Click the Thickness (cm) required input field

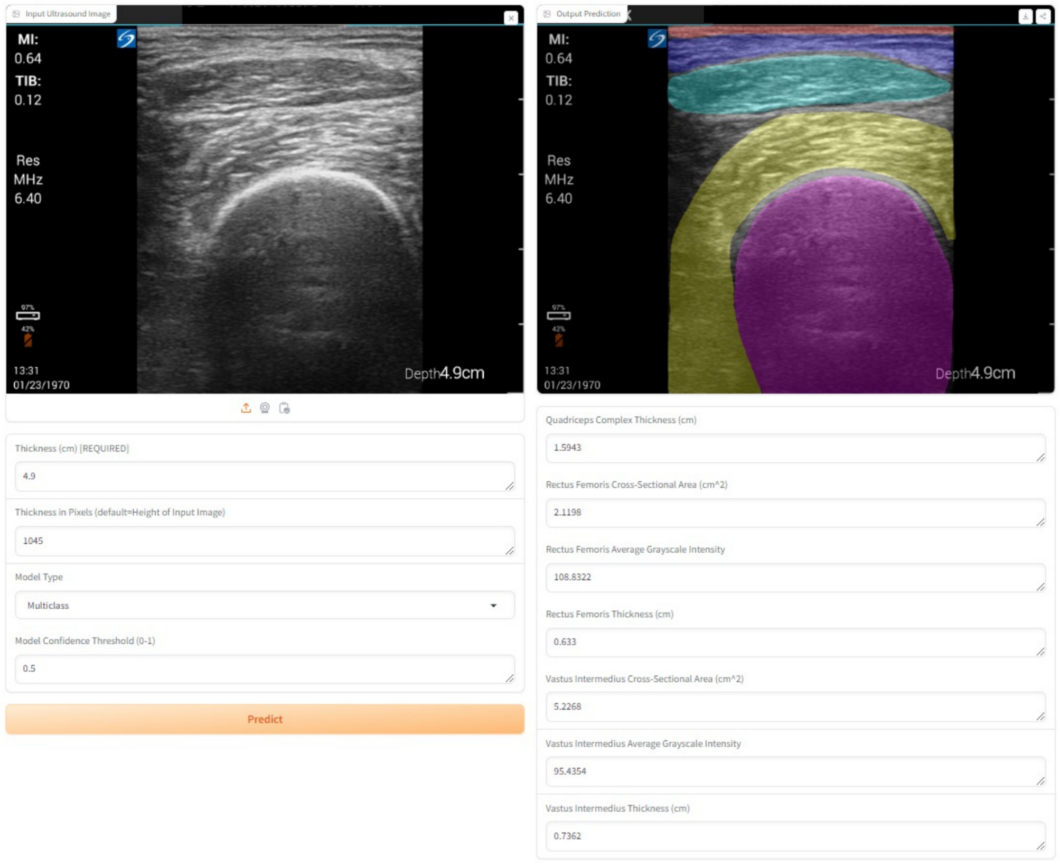pyautogui.click(x=264, y=476)
